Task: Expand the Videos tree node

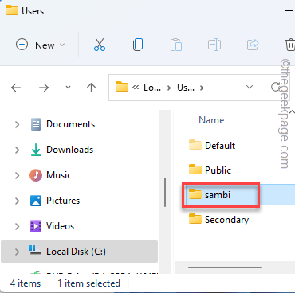Action: click(18, 226)
